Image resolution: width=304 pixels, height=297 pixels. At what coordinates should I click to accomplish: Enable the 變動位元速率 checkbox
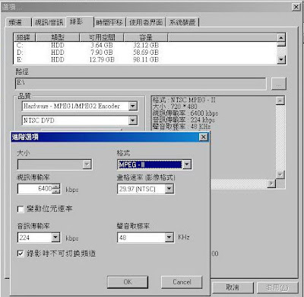[x=21, y=209]
